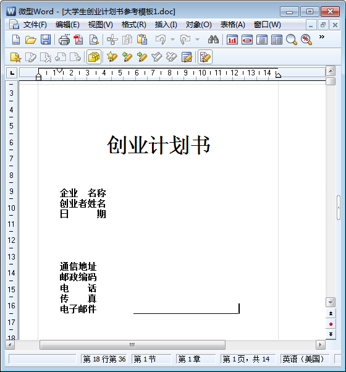Activate the magnifier zoom tool
The width and height of the screenshot is (346, 372).
pyautogui.click(x=291, y=40)
